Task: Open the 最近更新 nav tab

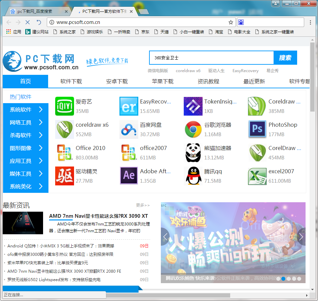Action: click(254, 81)
